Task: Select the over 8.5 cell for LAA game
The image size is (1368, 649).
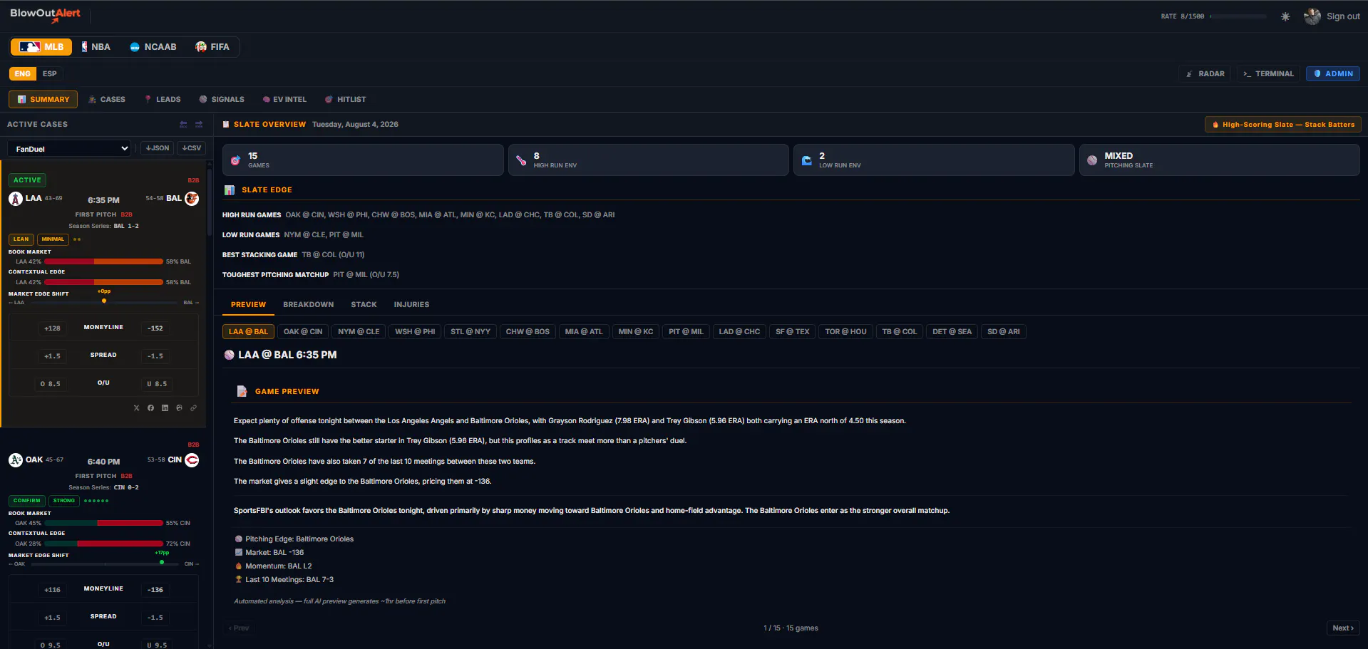Action: [51, 384]
